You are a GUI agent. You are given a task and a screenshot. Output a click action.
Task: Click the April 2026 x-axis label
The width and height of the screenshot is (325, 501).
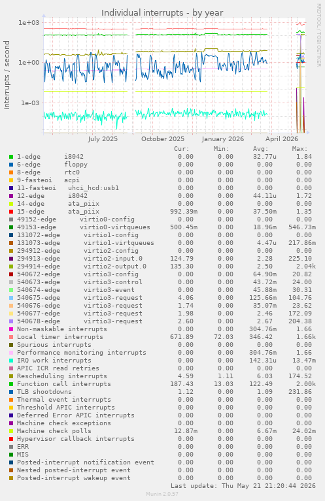282,139
